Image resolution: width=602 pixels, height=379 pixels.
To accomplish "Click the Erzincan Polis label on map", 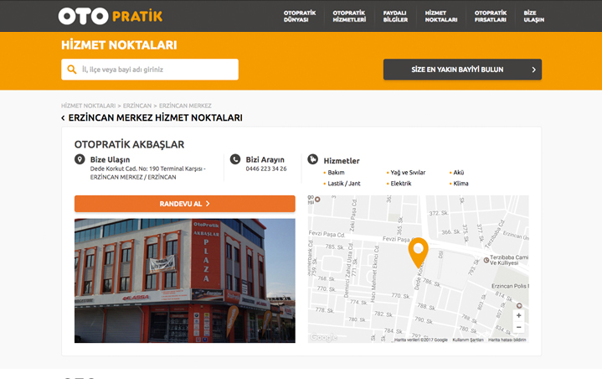I will [x=510, y=286].
